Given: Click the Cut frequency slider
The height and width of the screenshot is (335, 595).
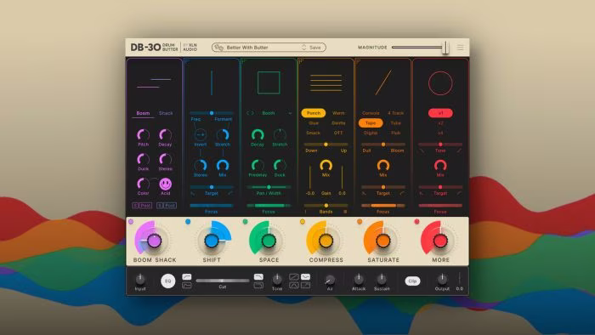Looking at the screenshot, I should pyautogui.click(x=223, y=281).
